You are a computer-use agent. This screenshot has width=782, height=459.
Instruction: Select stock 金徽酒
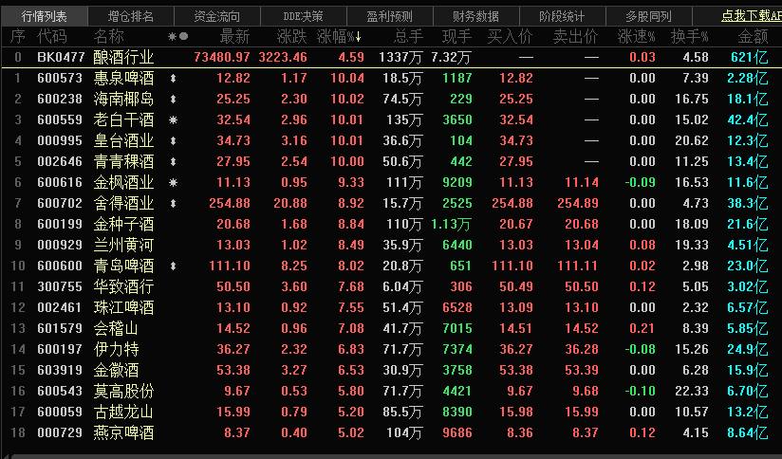coord(116,370)
